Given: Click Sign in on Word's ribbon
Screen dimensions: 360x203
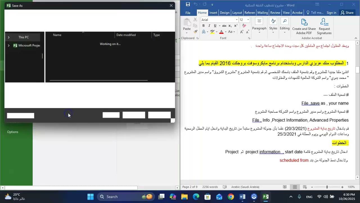Looking at the screenshot, I should pos(331,13).
